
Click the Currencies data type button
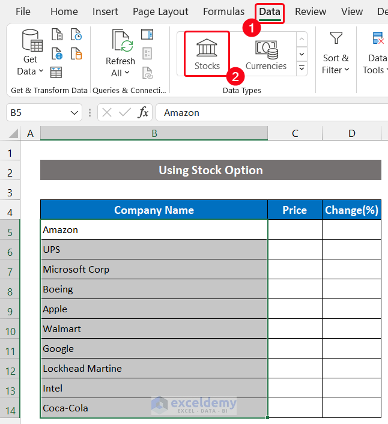tap(265, 54)
